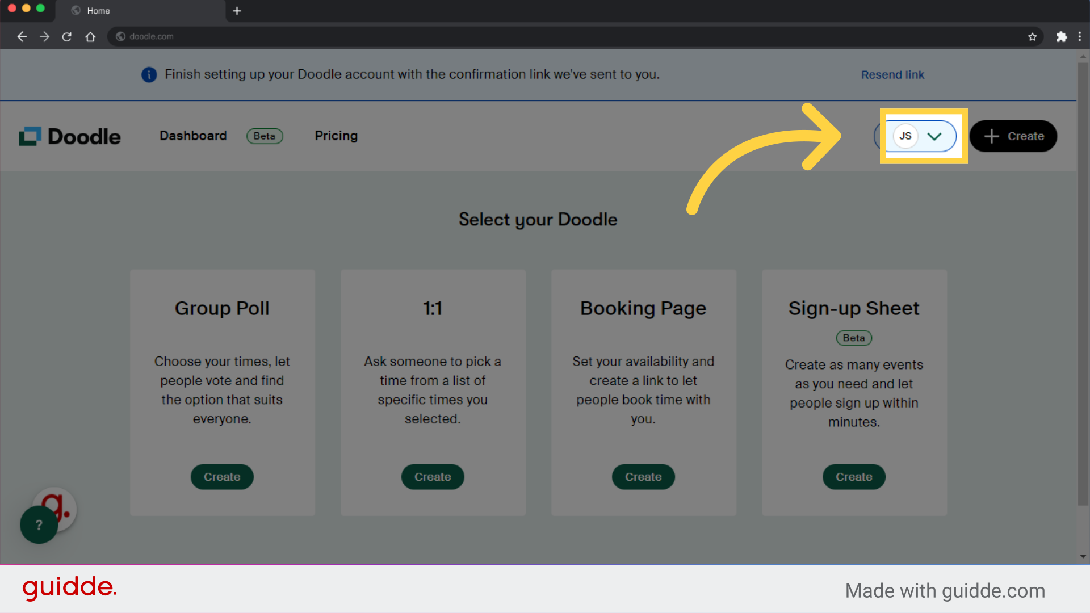Click the Resend link
This screenshot has height=613, width=1090.
892,74
